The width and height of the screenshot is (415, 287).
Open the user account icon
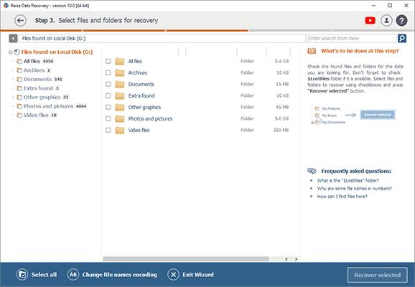(x=386, y=20)
